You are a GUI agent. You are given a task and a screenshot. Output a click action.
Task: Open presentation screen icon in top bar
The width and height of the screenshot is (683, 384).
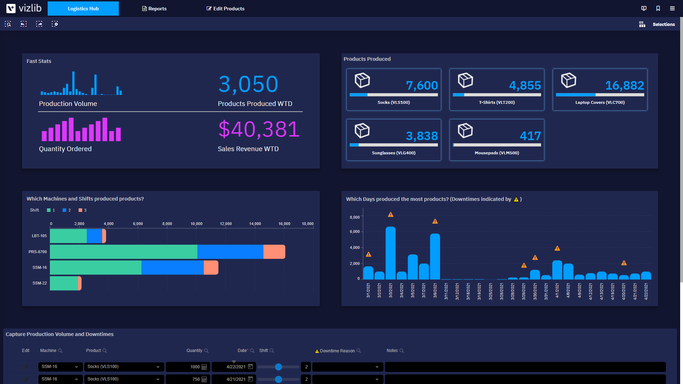(644, 9)
